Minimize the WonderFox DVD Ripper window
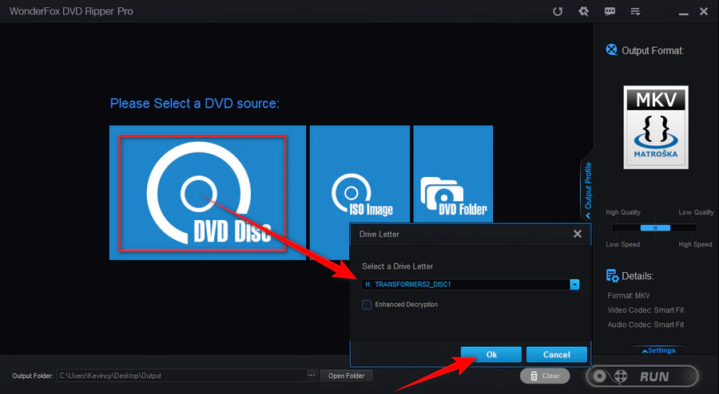719x394 pixels. [684, 12]
